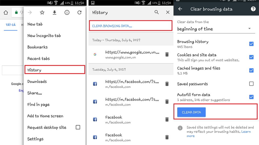Switch to the TẤT CẢ tab
This screenshot has width=259, height=145.
pyautogui.click(x=11, y=25)
